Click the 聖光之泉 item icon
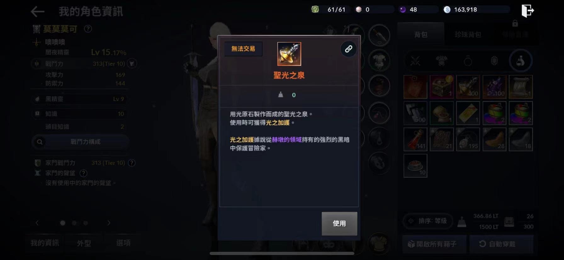Image resolution: width=564 pixels, height=260 pixels. pyautogui.click(x=289, y=54)
